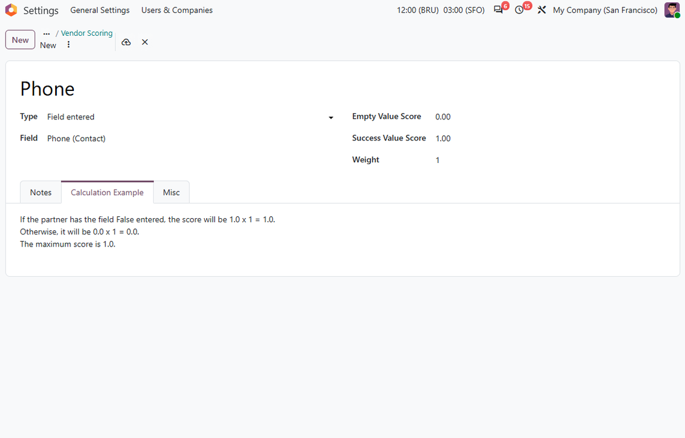Expand the breadcrumb ellipsis
The width and height of the screenshot is (685, 438).
click(x=46, y=34)
